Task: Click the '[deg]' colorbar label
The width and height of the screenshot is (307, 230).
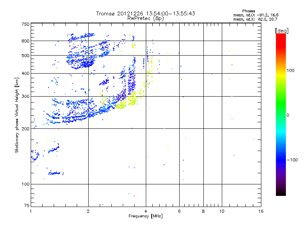Action: pos(282,31)
